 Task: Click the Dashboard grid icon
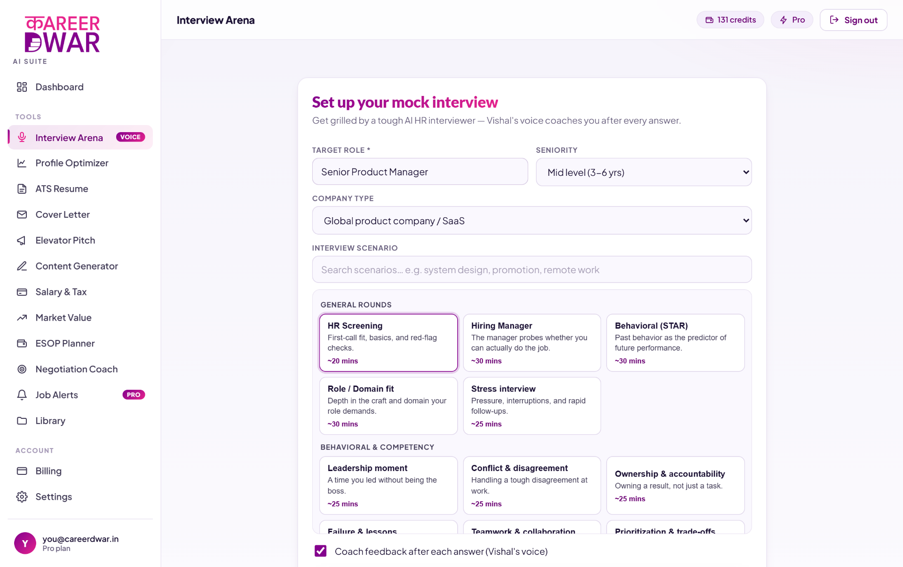pyautogui.click(x=22, y=87)
